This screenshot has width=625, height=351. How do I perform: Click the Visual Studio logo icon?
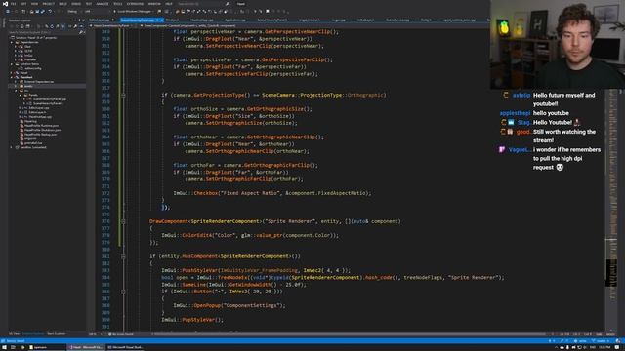(5, 4)
